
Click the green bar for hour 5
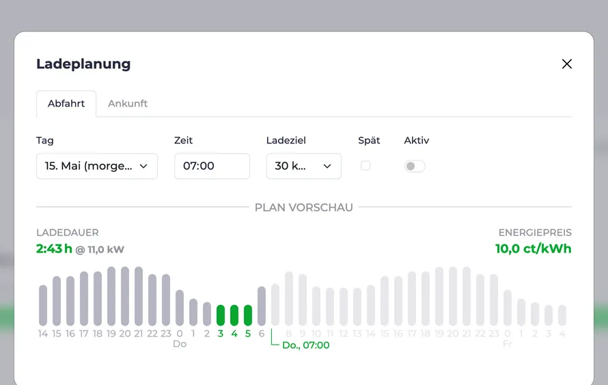pos(248,315)
